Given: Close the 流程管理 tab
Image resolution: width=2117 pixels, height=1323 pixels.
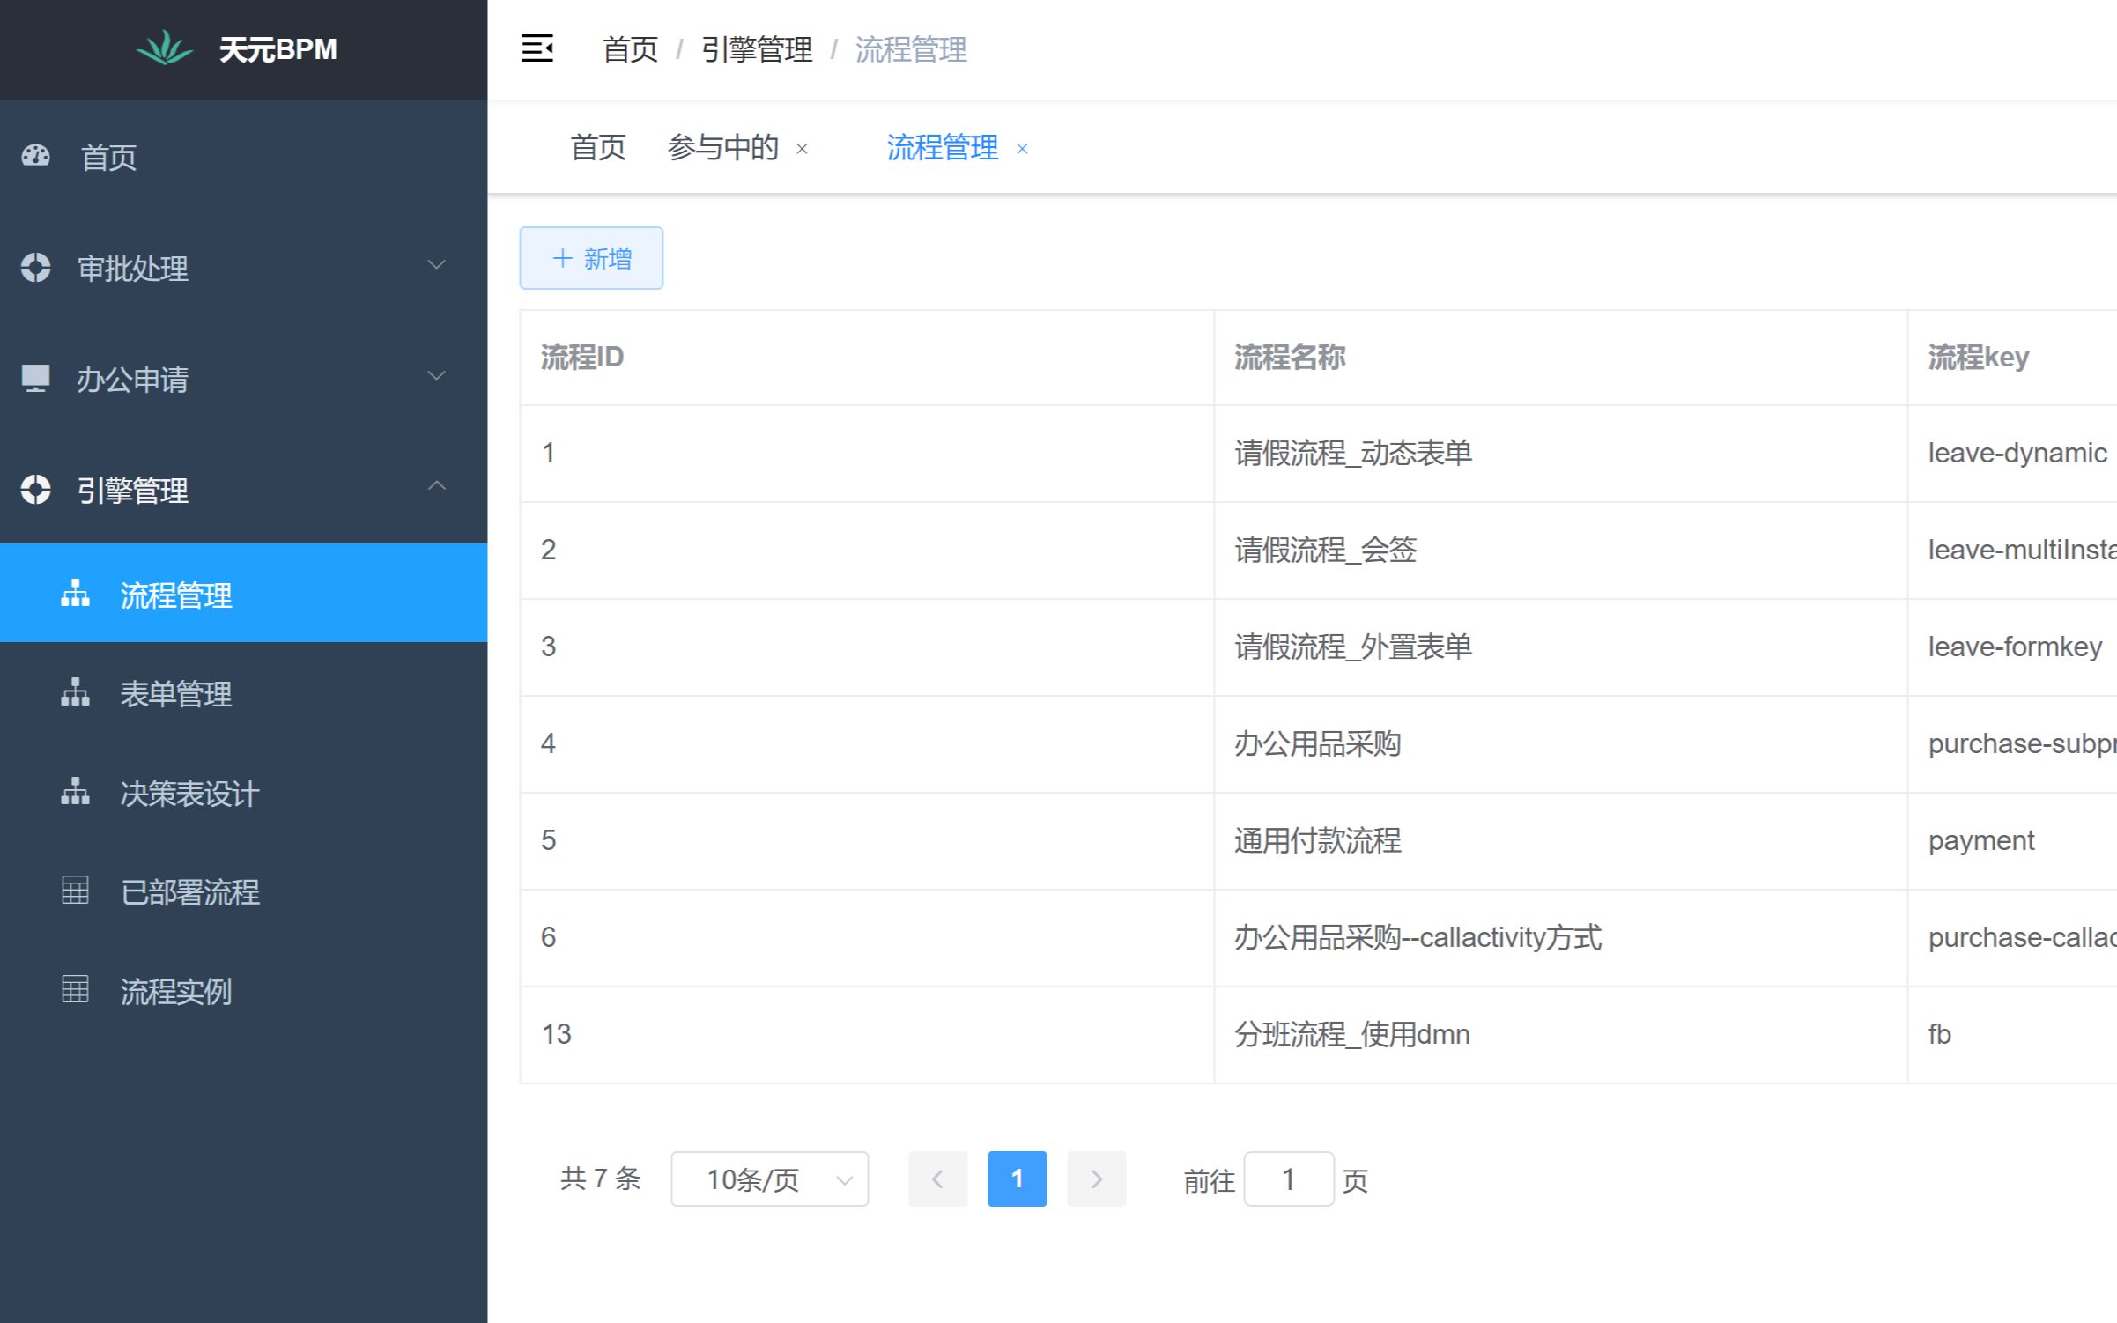Looking at the screenshot, I should tap(1022, 149).
